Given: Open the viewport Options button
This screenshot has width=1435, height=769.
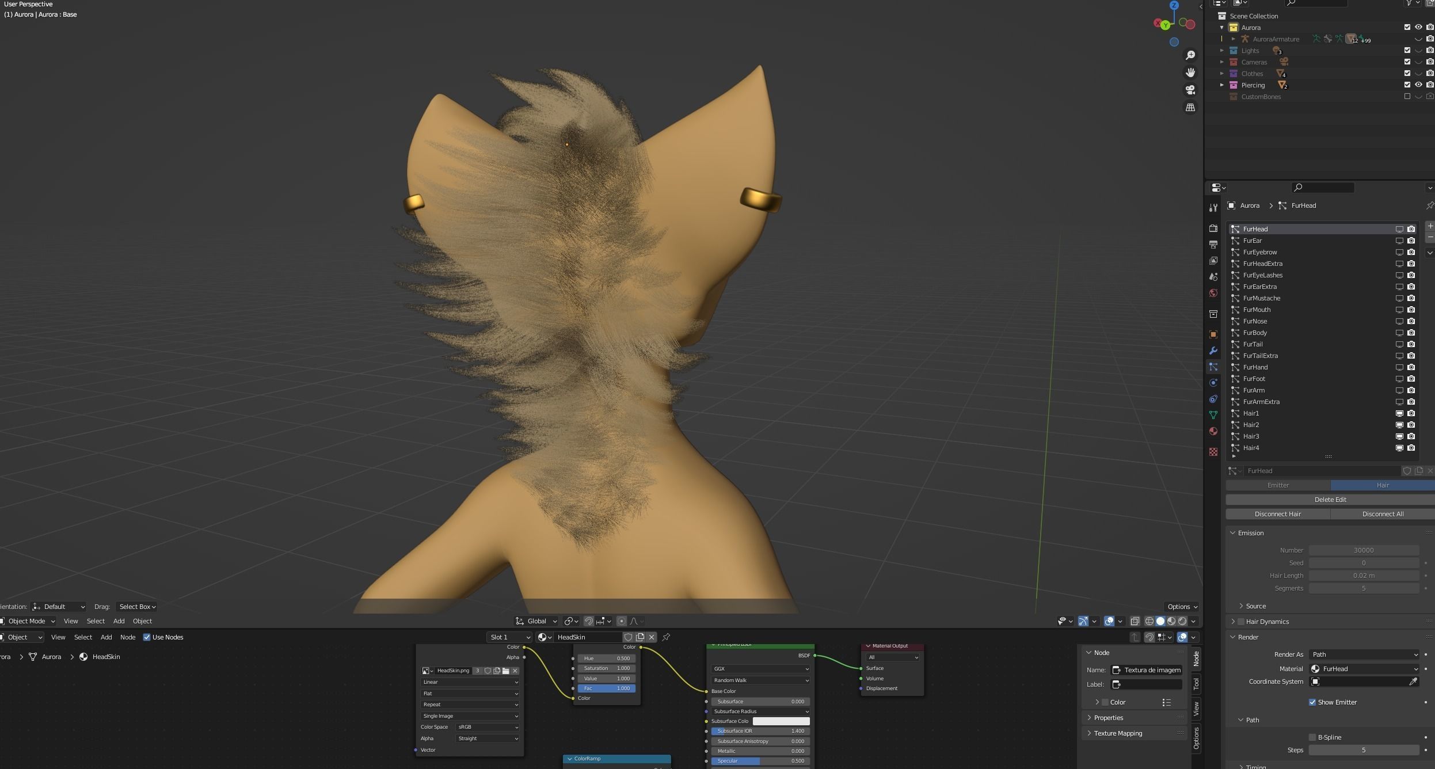Looking at the screenshot, I should click(1182, 607).
